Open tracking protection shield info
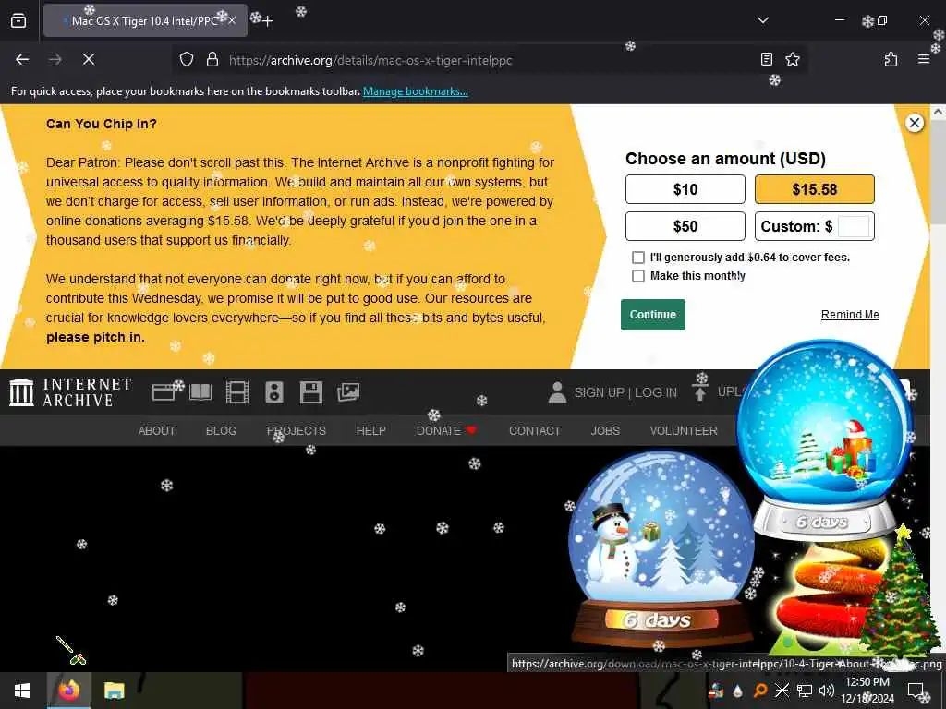Screen dimensions: 946x709 pos(187,59)
